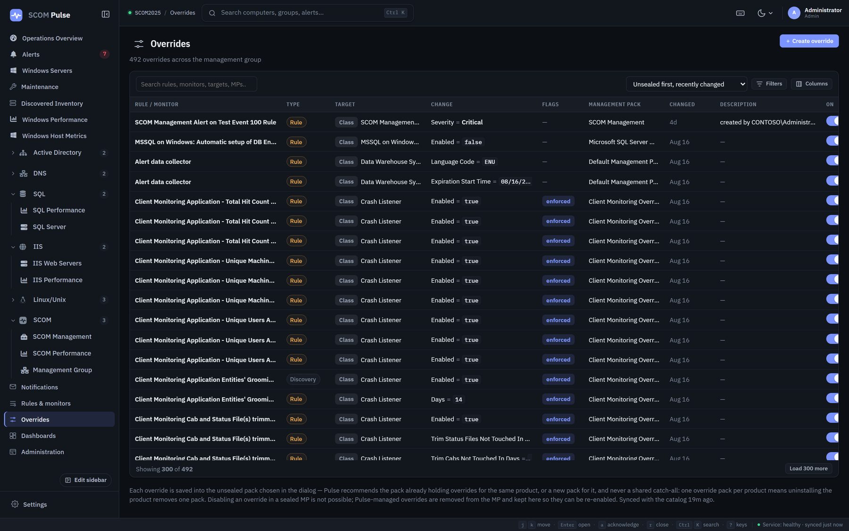Click the SCOM Pulse logo icon

[16, 15]
